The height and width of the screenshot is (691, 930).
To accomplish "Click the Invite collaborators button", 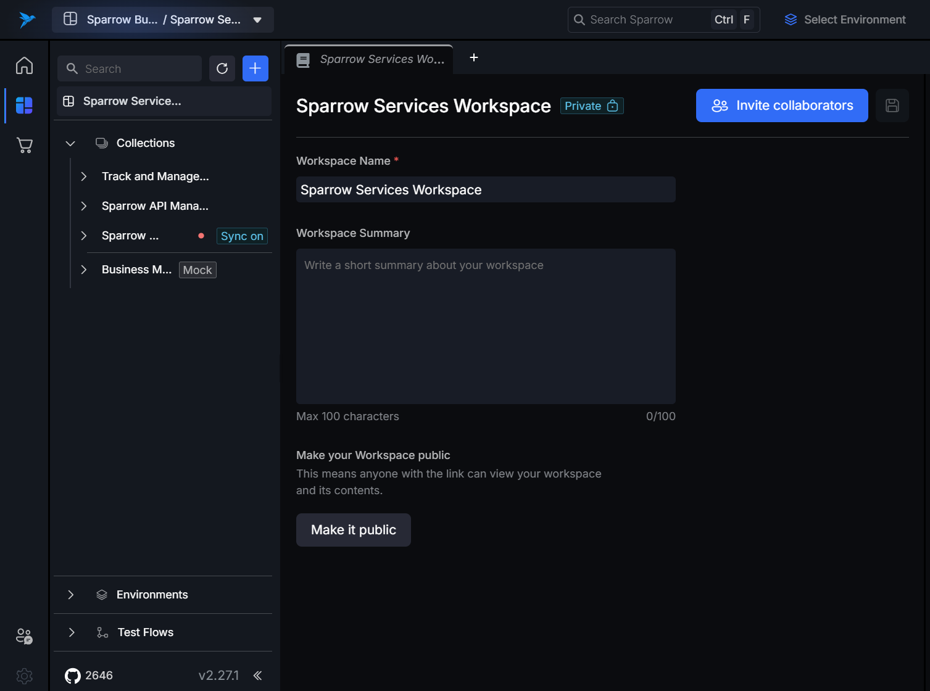I will click(782, 106).
